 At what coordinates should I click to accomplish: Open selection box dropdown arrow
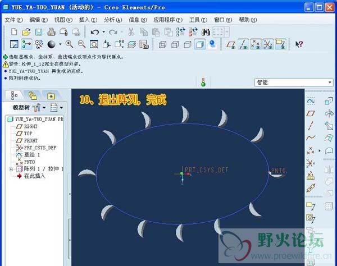point(227,32)
